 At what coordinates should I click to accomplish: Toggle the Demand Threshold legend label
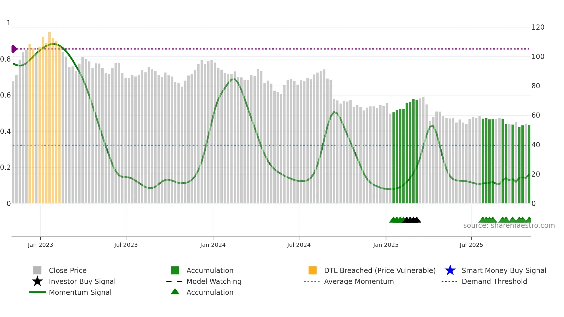(x=494, y=281)
